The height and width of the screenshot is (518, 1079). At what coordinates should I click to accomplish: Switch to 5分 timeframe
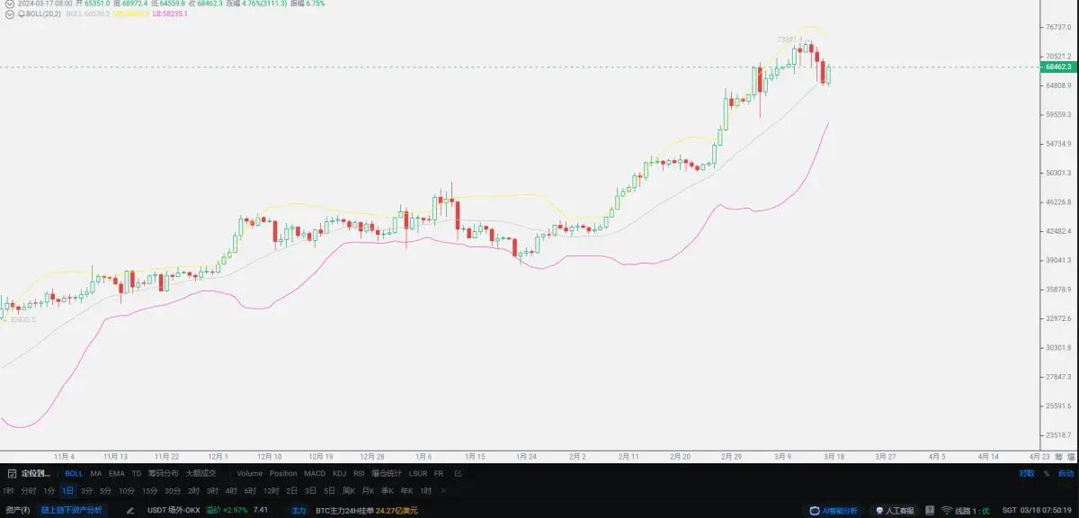click(106, 491)
